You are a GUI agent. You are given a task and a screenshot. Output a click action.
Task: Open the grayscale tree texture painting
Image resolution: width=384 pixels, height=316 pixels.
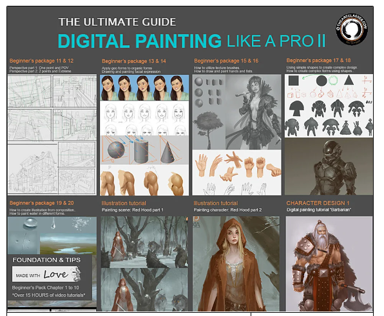pyautogui.click(x=209, y=130)
